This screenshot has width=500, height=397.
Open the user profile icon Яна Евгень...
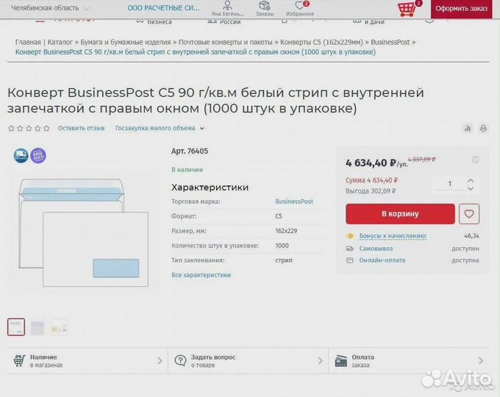227,5
